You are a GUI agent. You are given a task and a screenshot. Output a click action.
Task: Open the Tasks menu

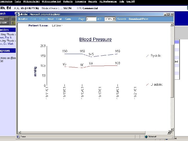point(18,2)
